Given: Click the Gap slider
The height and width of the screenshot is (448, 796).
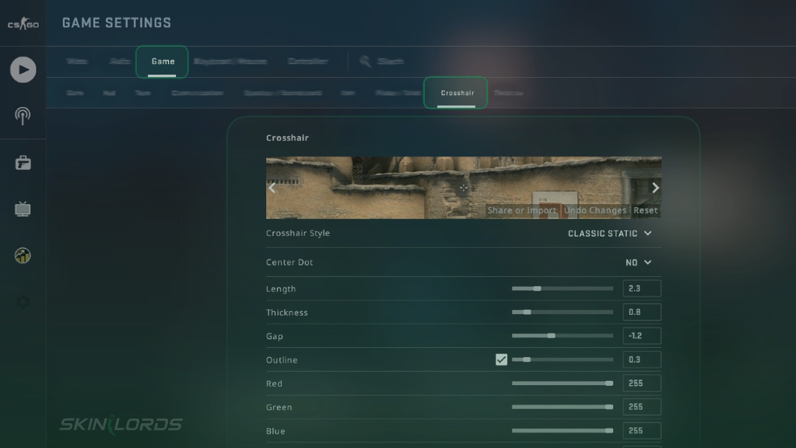Looking at the screenshot, I should [x=562, y=336].
